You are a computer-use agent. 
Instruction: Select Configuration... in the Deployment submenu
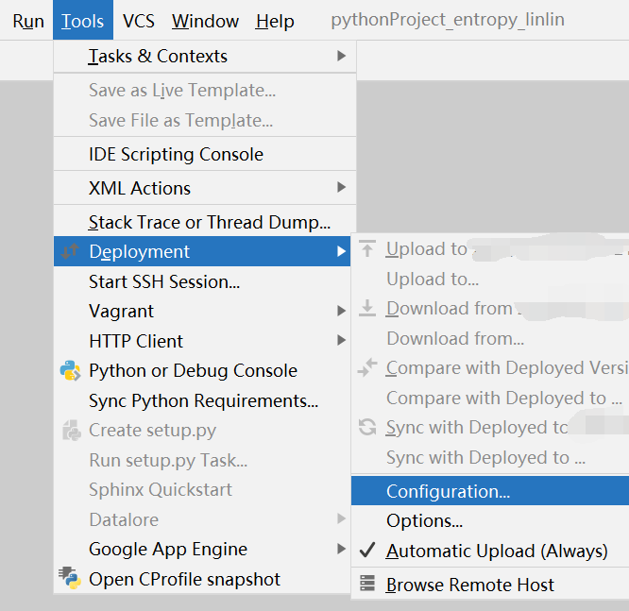(x=490, y=491)
